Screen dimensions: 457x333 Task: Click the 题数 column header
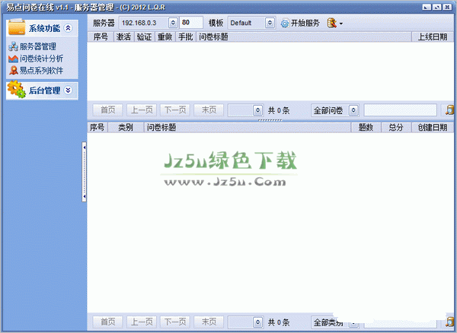(x=366, y=128)
